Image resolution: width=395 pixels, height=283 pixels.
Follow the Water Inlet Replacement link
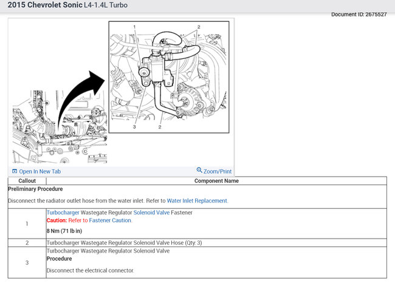click(x=197, y=201)
